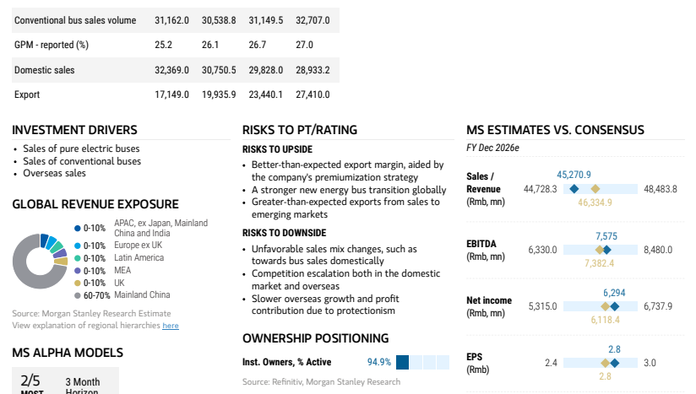
Task: Click the consensus EBITDA value 7,382.4
Action: click(x=599, y=263)
